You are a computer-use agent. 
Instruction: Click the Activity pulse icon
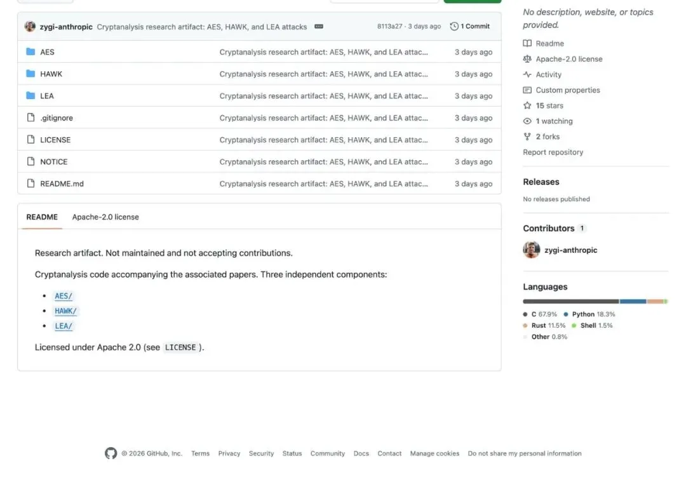click(x=527, y=74)
